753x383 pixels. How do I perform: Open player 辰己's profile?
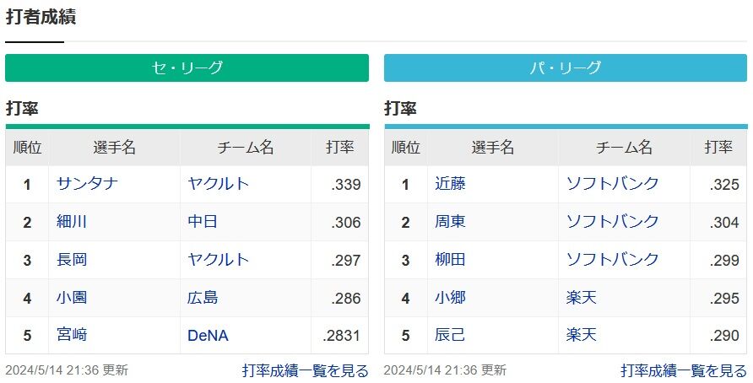click(x=450, y=336)
